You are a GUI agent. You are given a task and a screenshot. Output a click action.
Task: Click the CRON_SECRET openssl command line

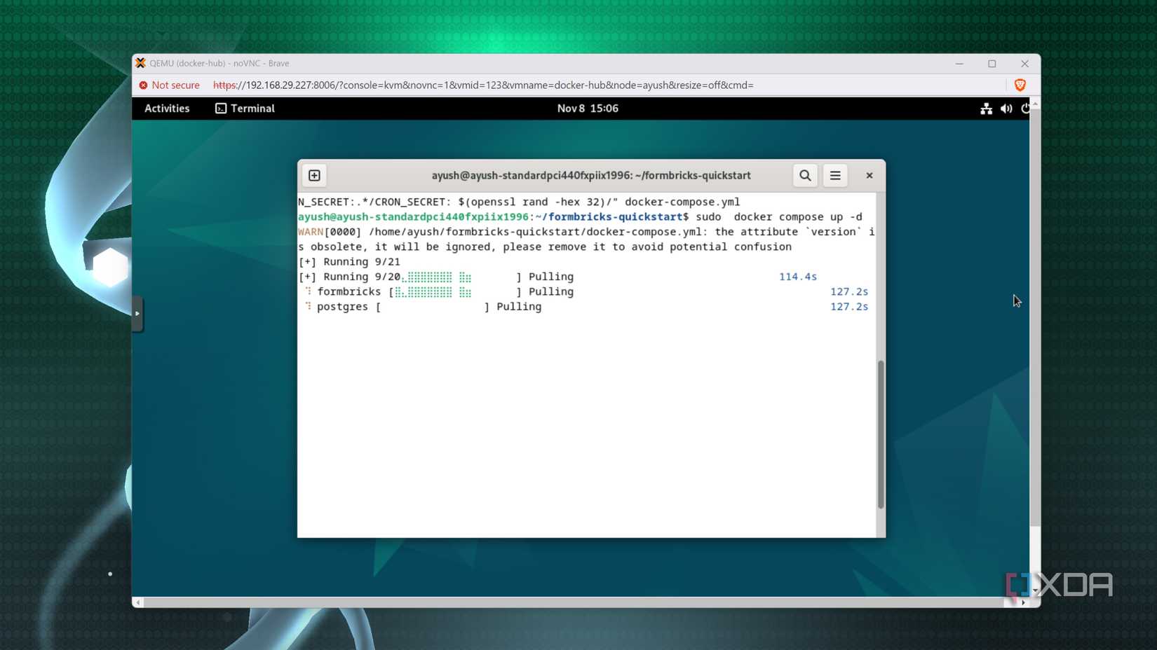519,202
